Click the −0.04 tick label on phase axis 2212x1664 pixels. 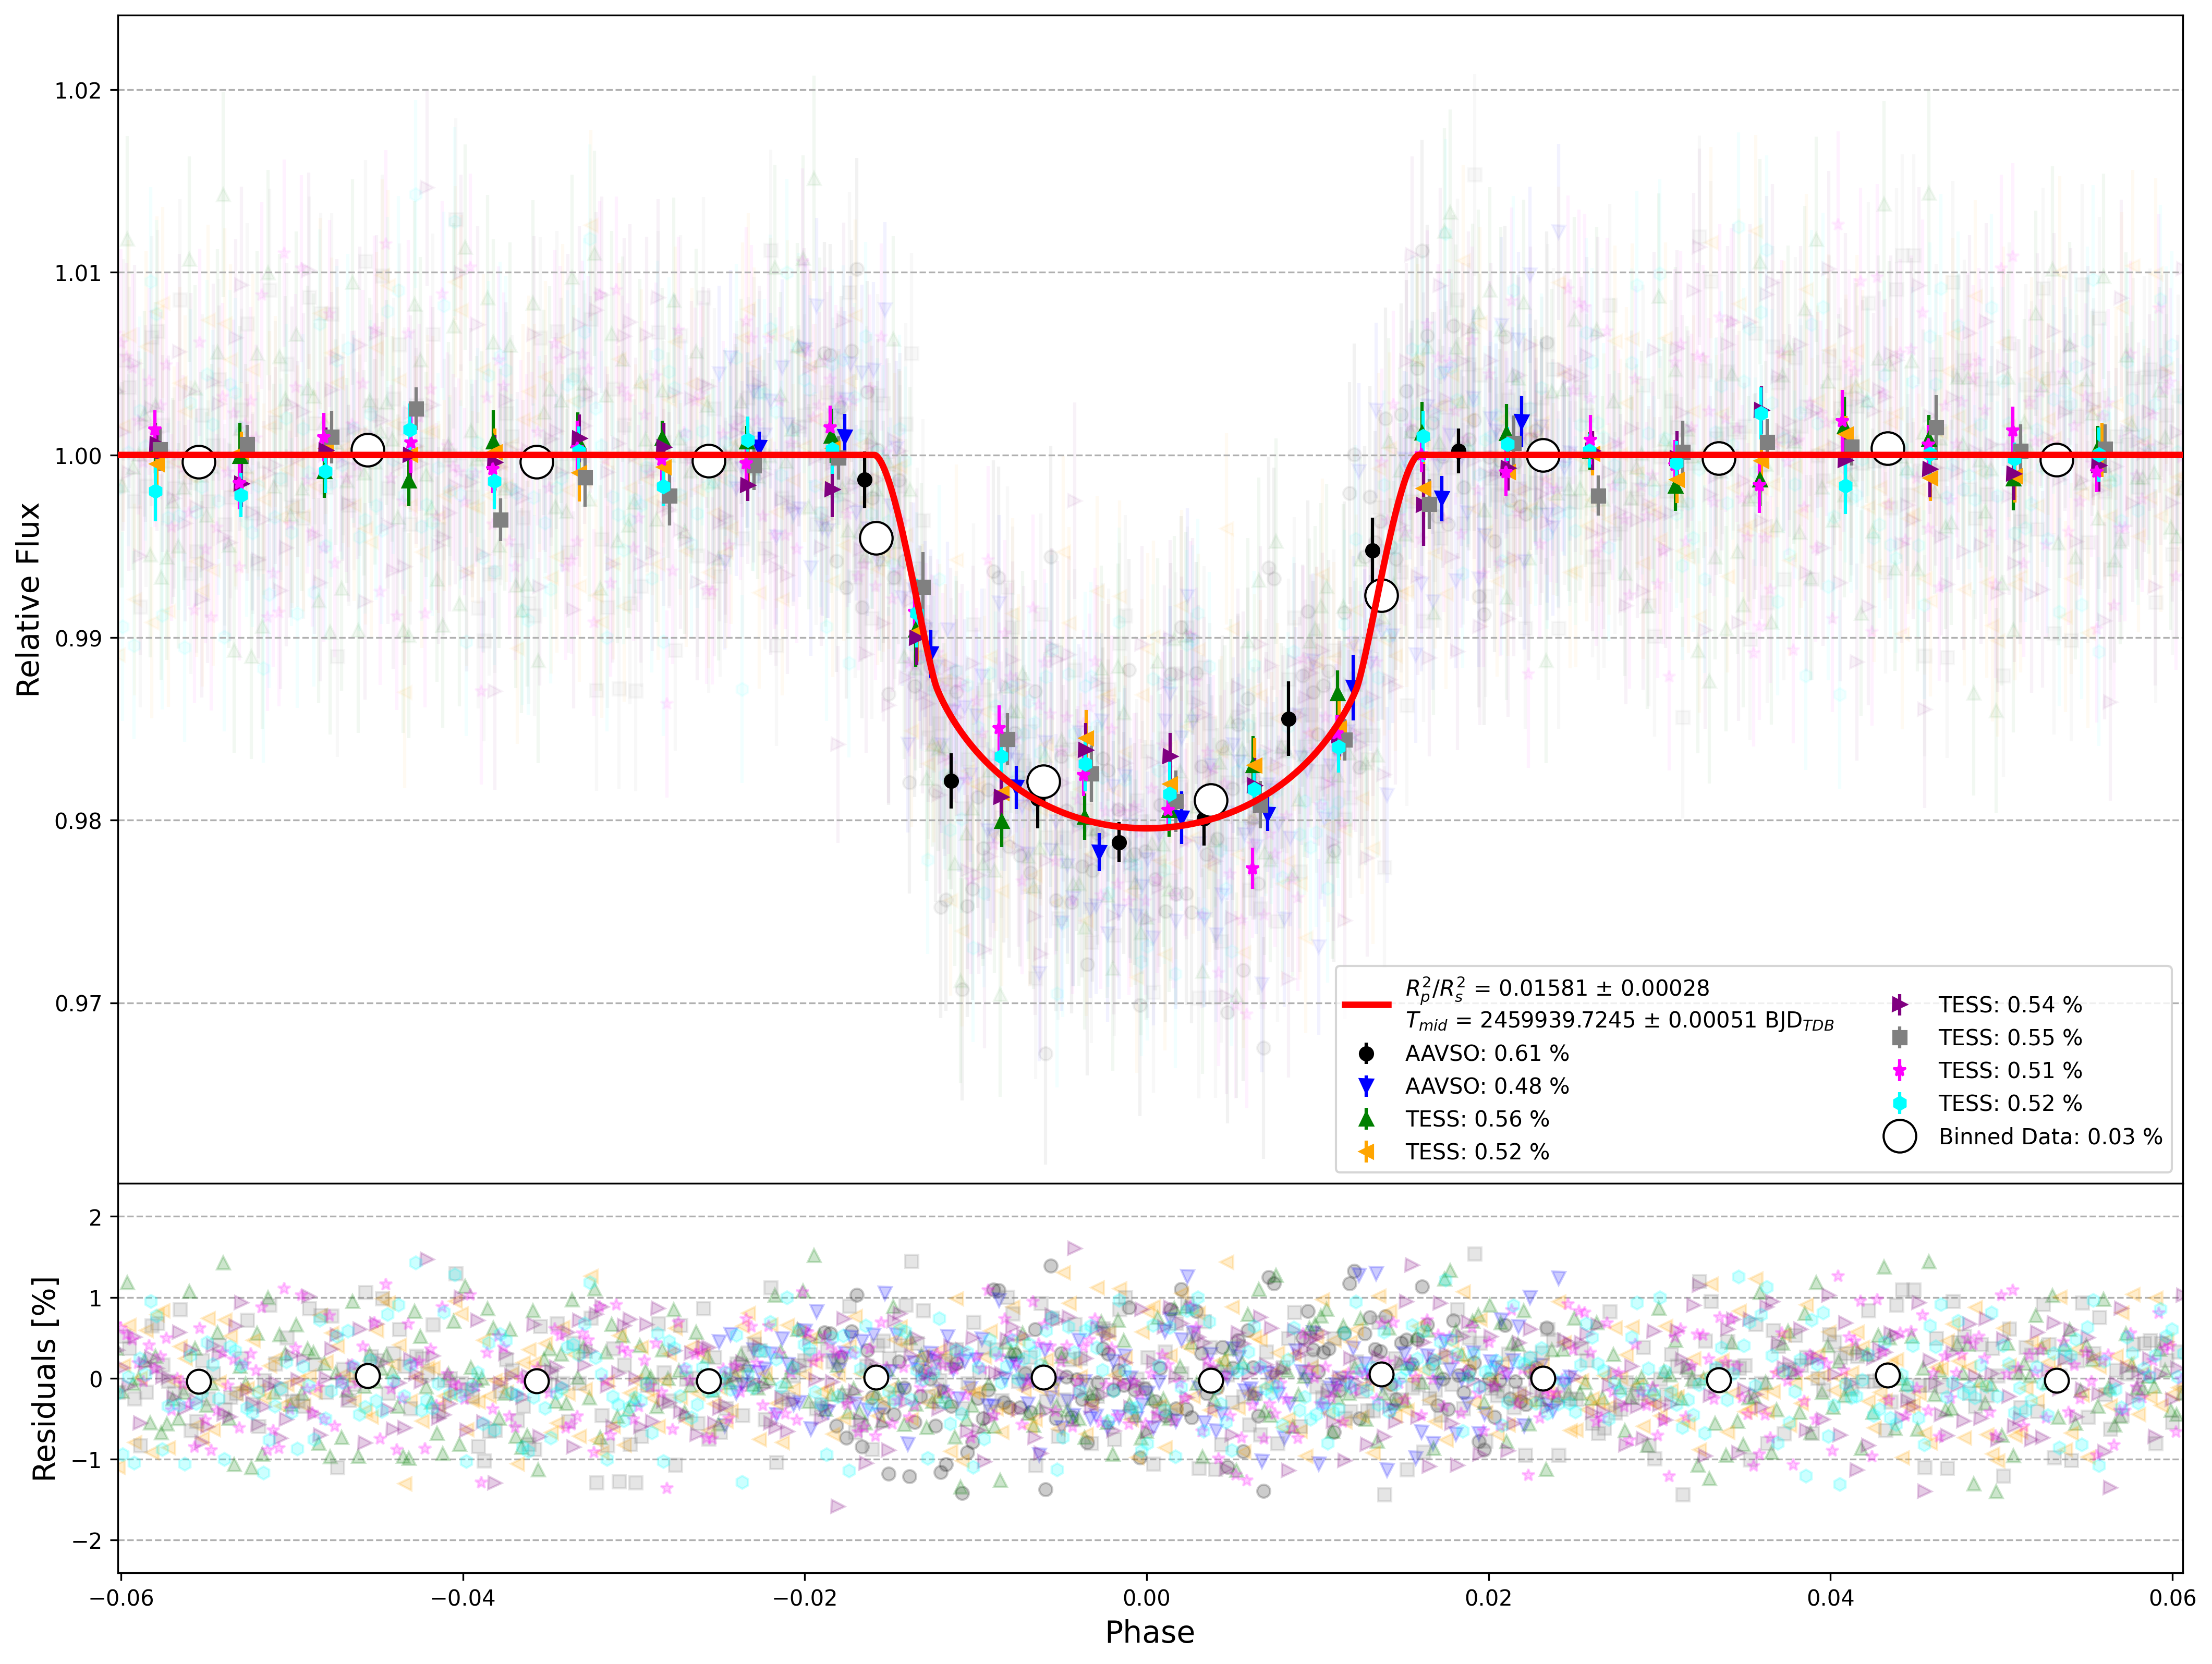point(462,1598)
